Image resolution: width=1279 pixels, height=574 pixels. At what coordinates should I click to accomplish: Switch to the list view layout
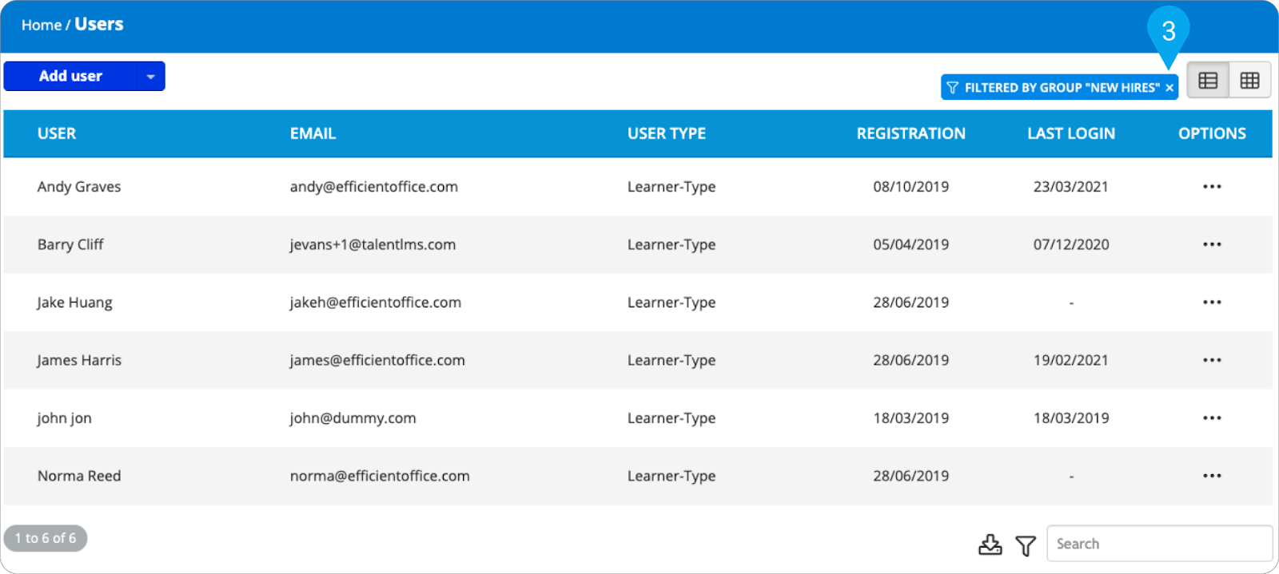(x=1208, y=81)
